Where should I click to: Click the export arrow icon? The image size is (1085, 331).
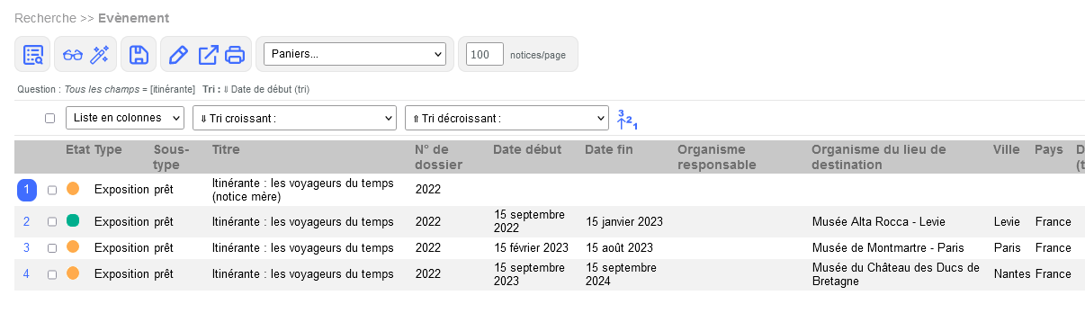pos(208,55)
